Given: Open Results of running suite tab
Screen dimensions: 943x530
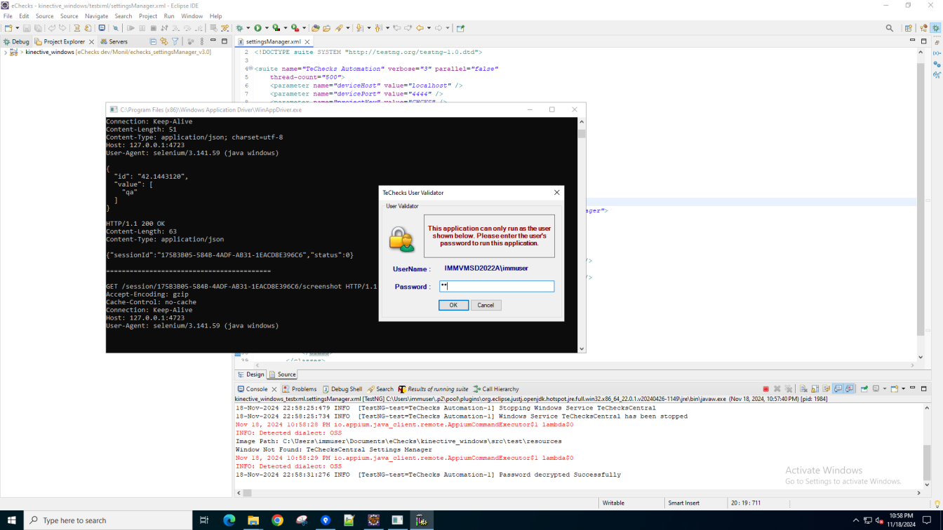Looking at the screenshot, I should (x=433, y=389).
